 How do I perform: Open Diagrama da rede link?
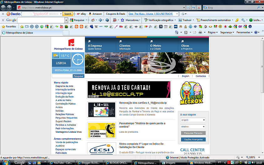pos(64,86)
